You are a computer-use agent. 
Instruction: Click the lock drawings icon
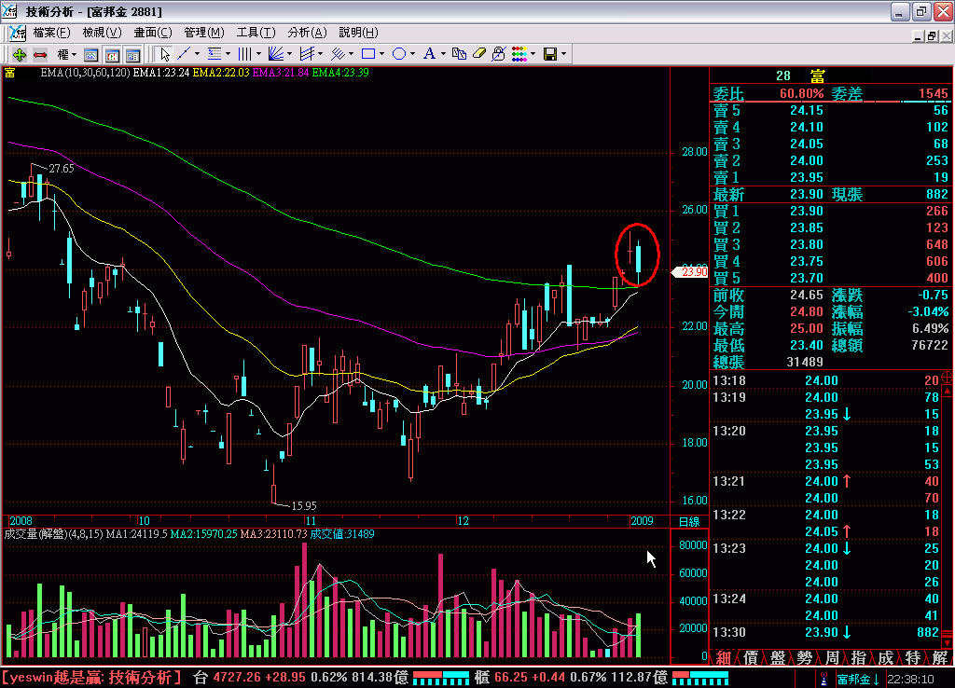click(x=499, y=54)
